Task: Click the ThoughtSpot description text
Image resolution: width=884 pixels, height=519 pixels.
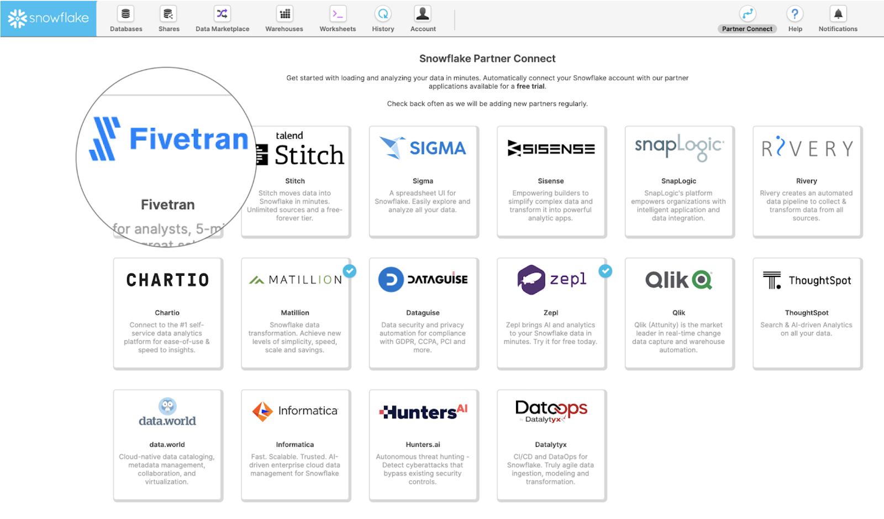Action: [806, 329]
